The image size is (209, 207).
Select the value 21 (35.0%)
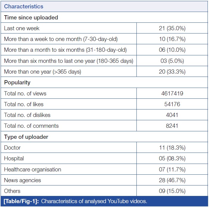172,28
